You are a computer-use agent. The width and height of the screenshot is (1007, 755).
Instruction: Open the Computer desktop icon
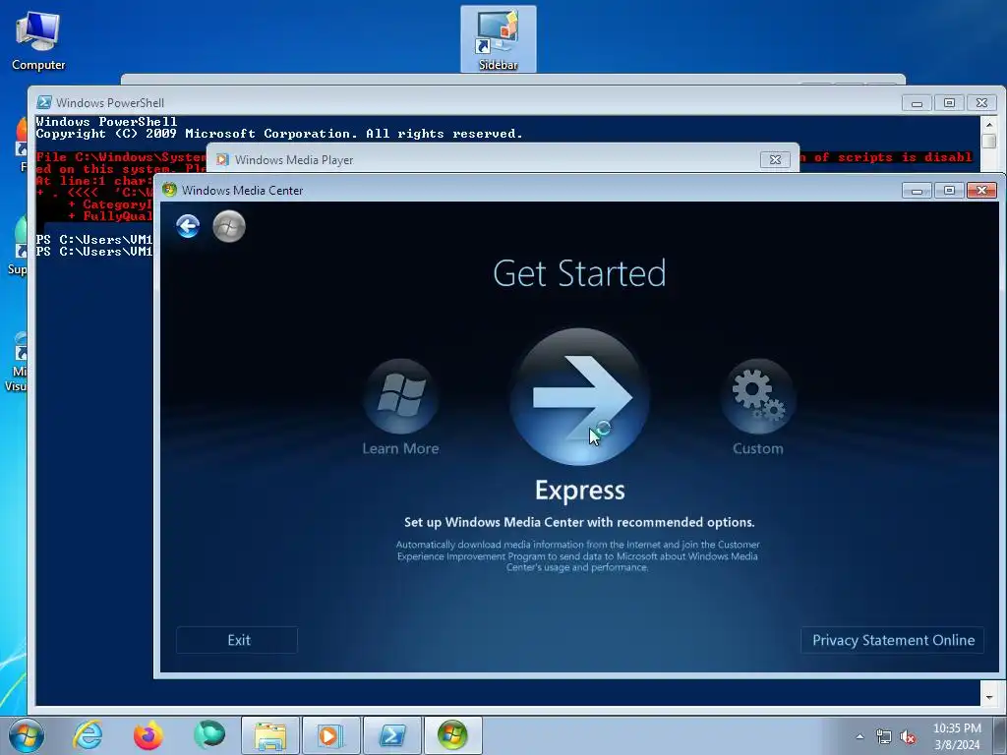(38, 39)
